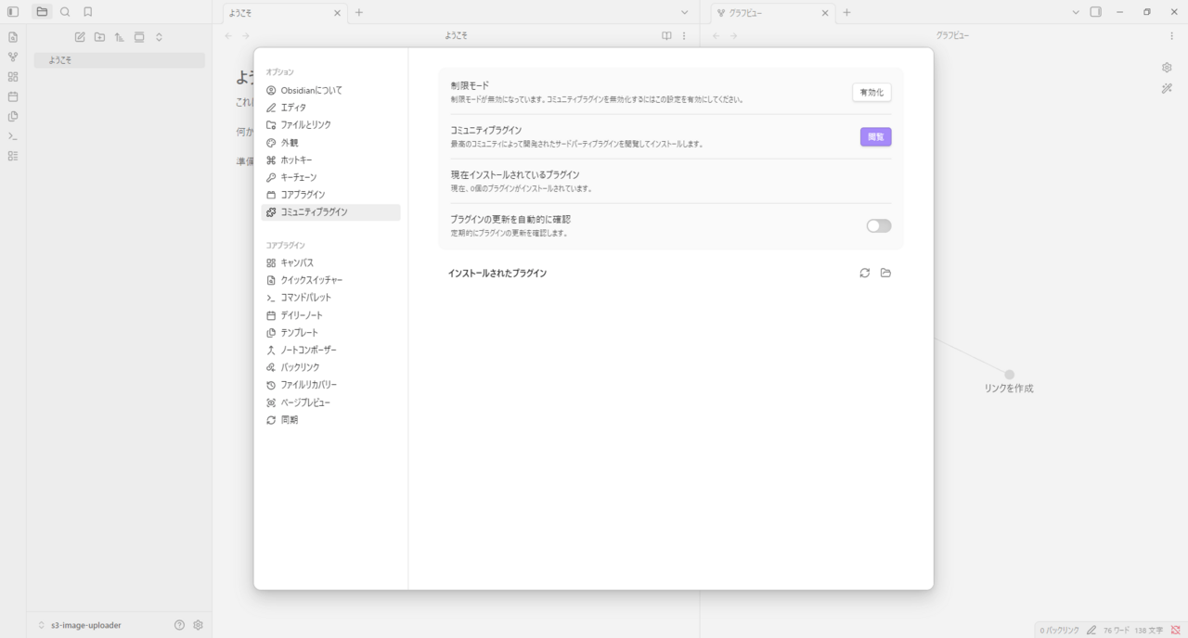
Task: Open the quick switcher ribbon icon
Action: tap(13, 37)
